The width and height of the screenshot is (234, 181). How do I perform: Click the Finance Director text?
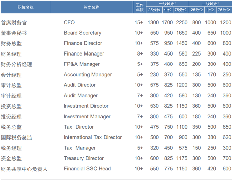point(83,43)
